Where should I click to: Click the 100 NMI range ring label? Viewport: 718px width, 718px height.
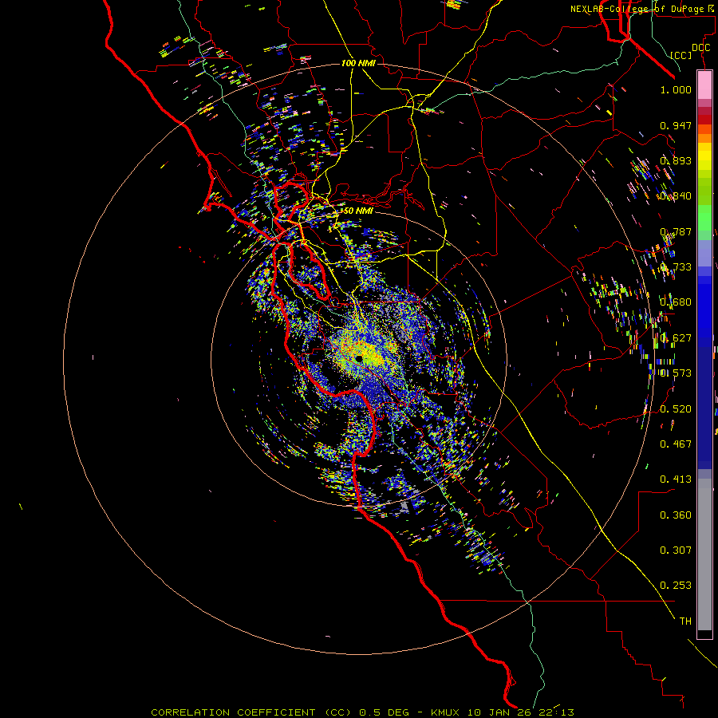[x=358, y=63]
